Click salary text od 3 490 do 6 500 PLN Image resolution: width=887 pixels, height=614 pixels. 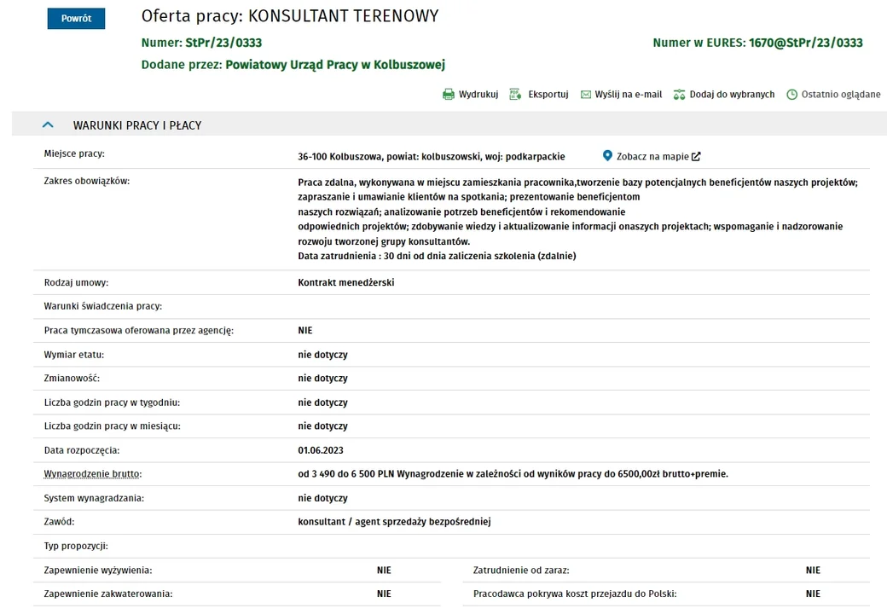[345, 474]
